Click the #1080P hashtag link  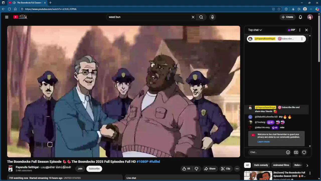[142, 162]
